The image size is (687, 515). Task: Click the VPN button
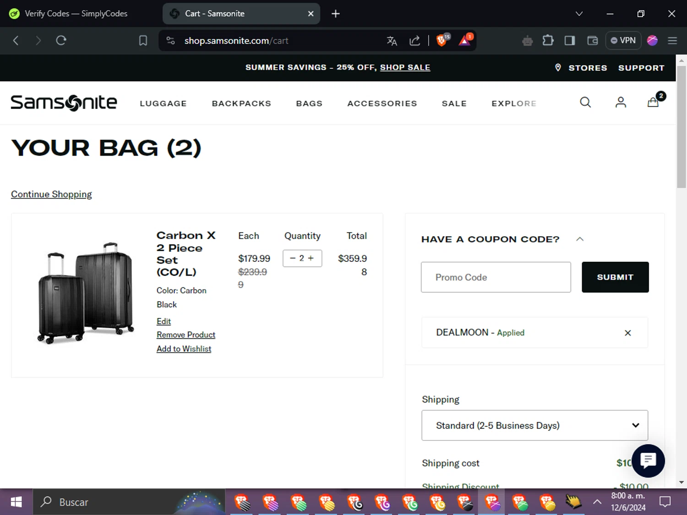tap(623, 40)
